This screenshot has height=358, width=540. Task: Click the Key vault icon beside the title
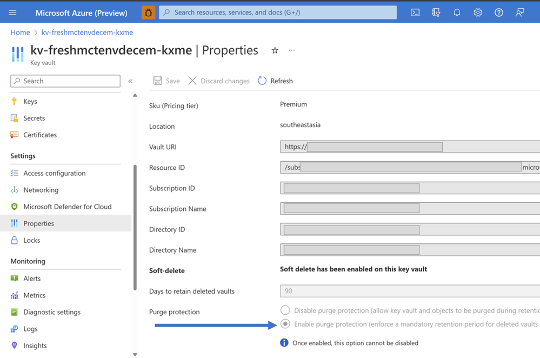click(x=17, y=54)
